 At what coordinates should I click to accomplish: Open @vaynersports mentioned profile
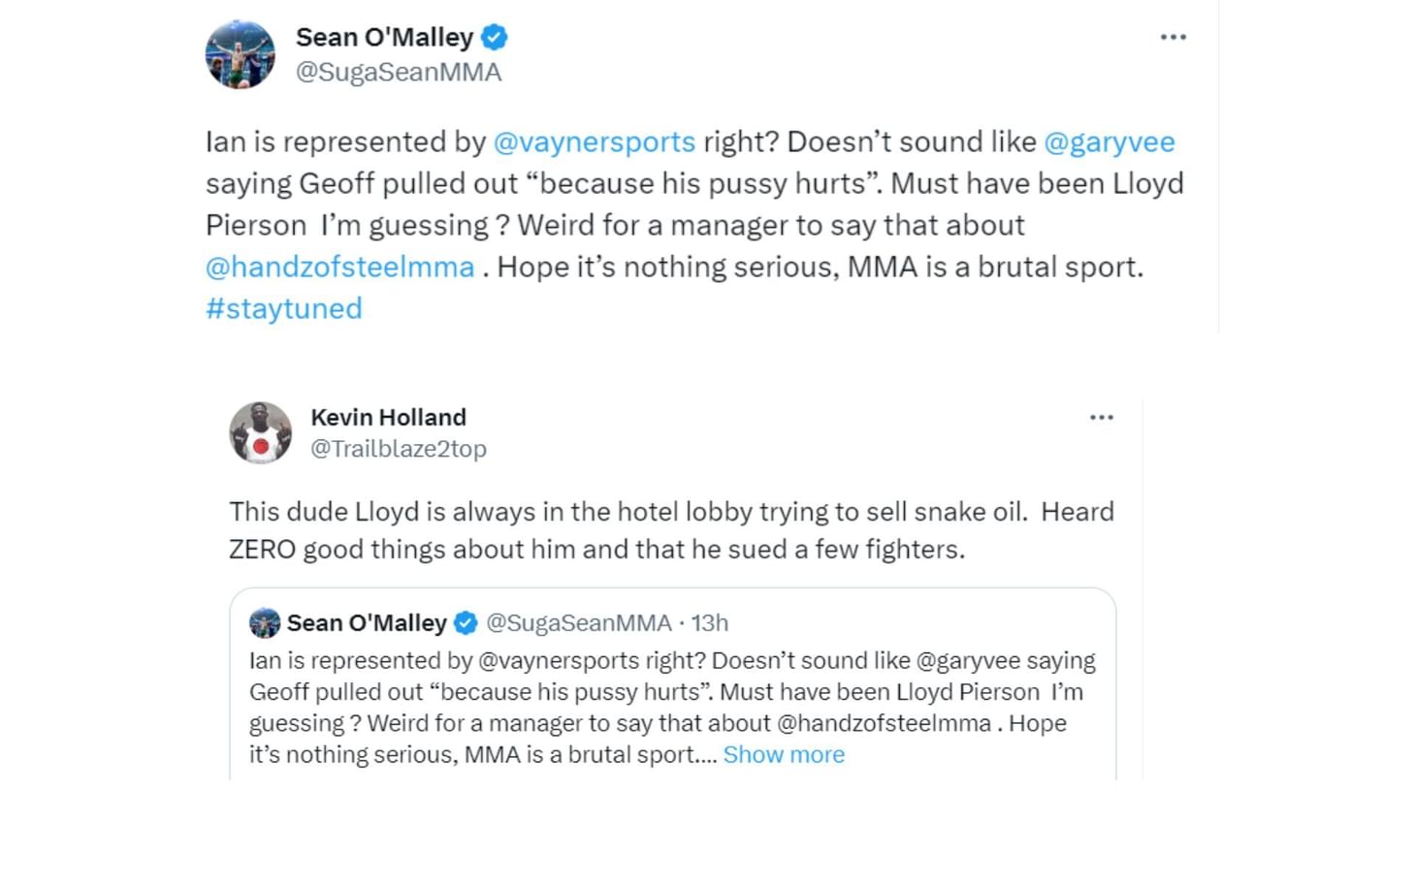click(593, 142)
